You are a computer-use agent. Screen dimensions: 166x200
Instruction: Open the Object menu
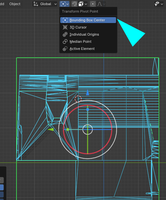pos(15,4)
